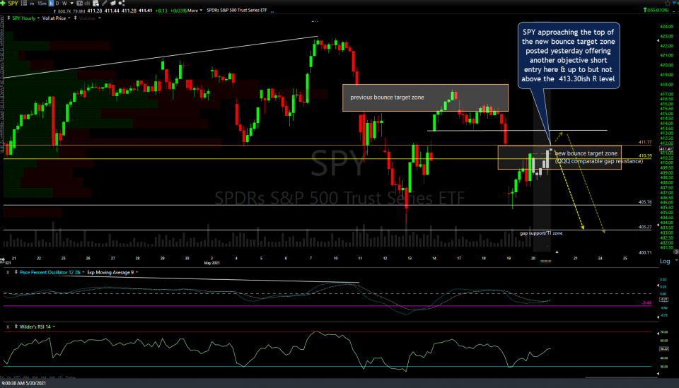Viewport: 679px width, 388px height.
Task: Click the date range calendar icon
Action: coord(80,3)
